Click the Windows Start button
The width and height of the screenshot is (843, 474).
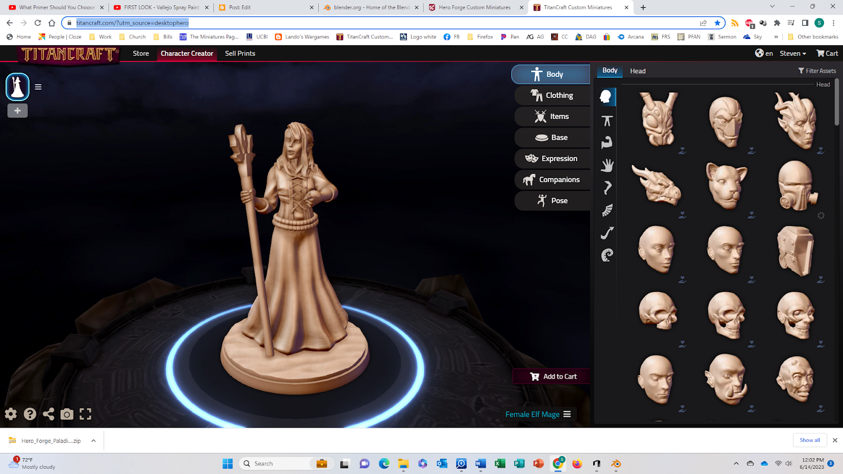[x=228, y=463]
